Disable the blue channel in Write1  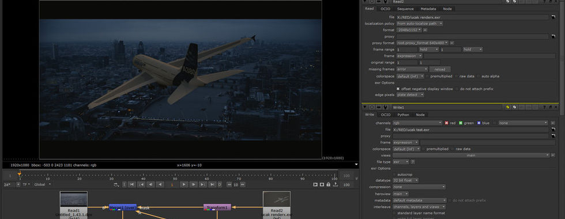(479, 123)
